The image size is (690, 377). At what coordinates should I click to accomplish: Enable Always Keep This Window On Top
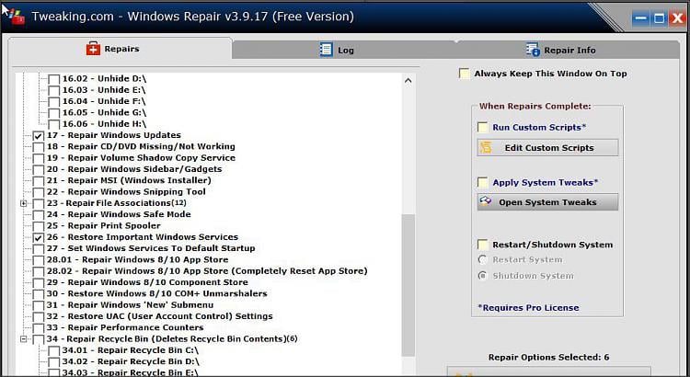(x=464, y=74)
